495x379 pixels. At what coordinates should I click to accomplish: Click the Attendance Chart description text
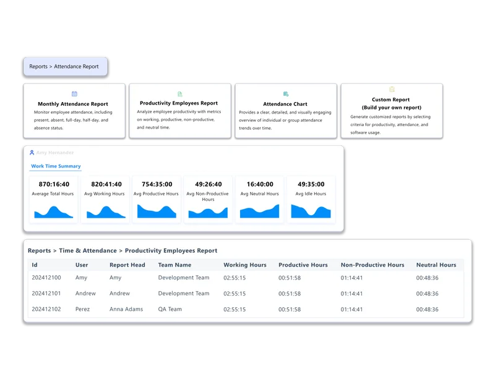tap(285, 120)
